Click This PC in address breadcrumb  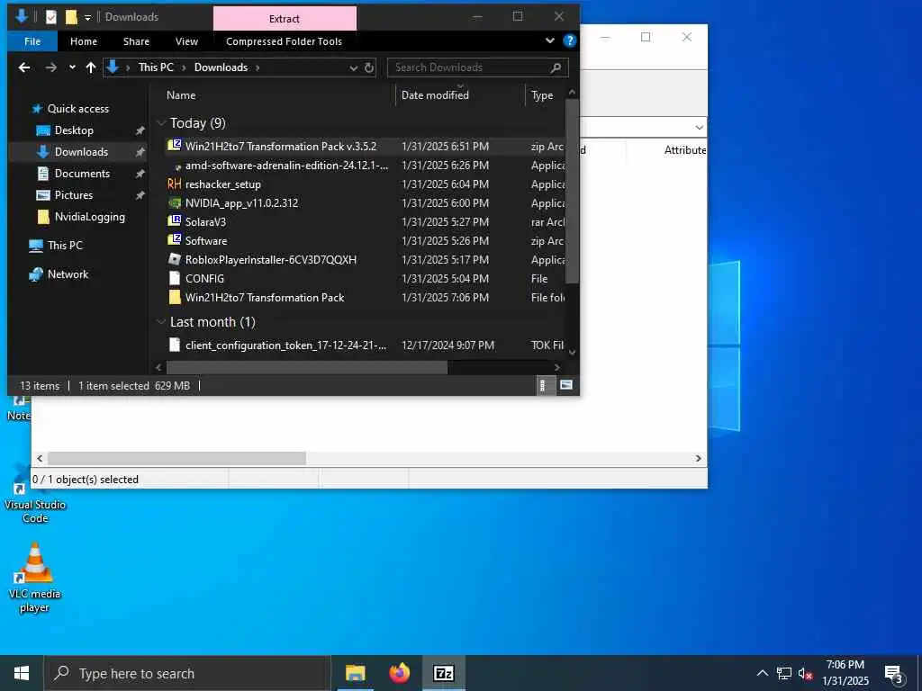tap(156, 67)
